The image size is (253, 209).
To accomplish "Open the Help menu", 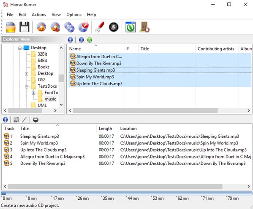I will tap(92, 14).
